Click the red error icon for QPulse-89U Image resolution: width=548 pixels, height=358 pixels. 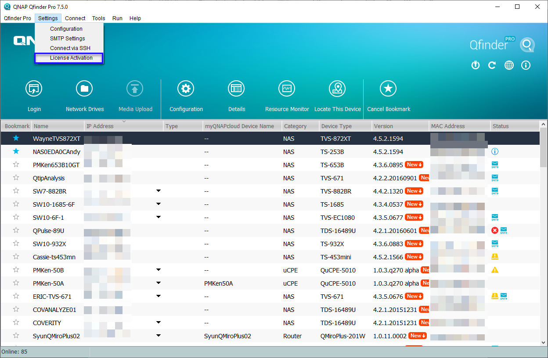coord(495,230)
